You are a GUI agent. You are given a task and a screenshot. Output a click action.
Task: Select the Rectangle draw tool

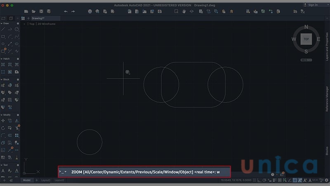click(x=3, y=37)
